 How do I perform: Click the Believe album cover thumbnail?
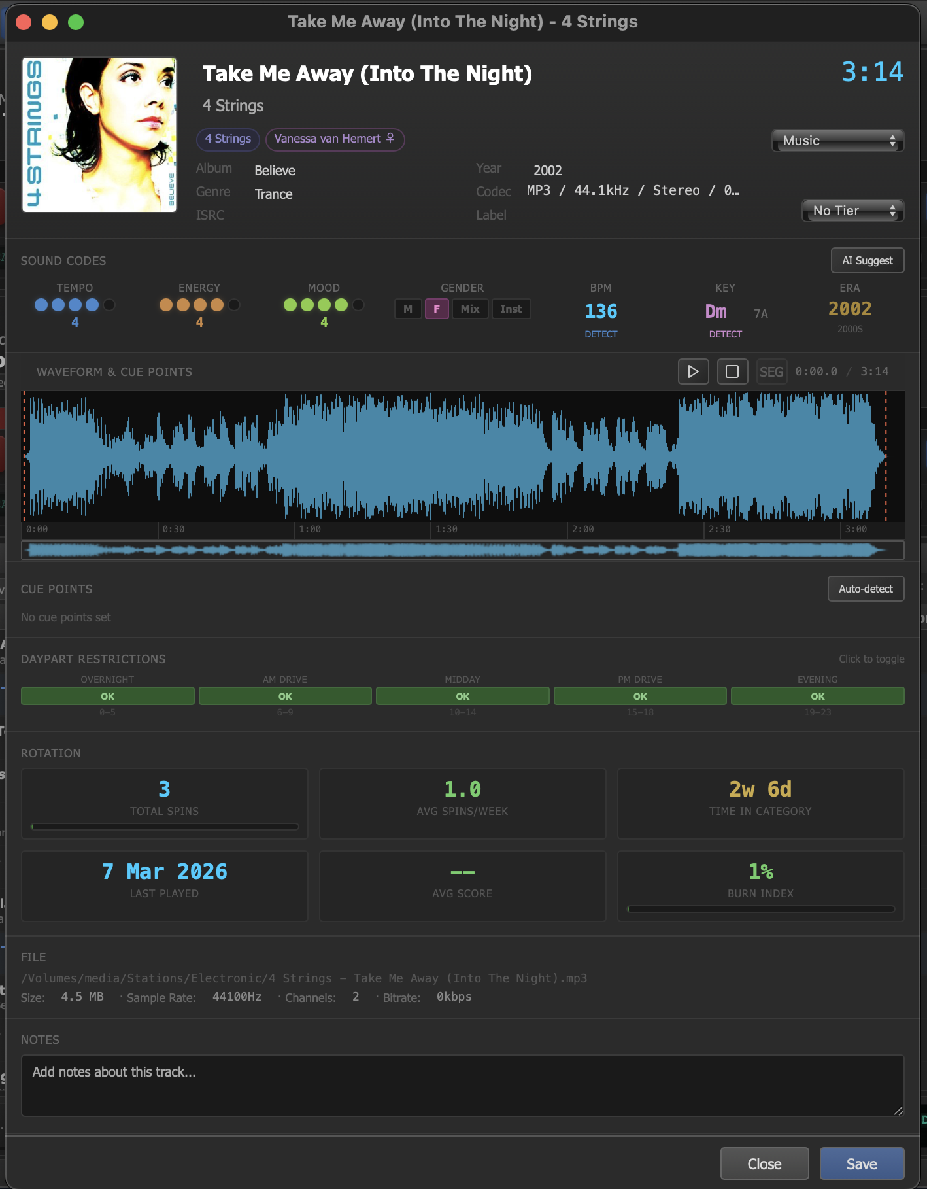99,135
